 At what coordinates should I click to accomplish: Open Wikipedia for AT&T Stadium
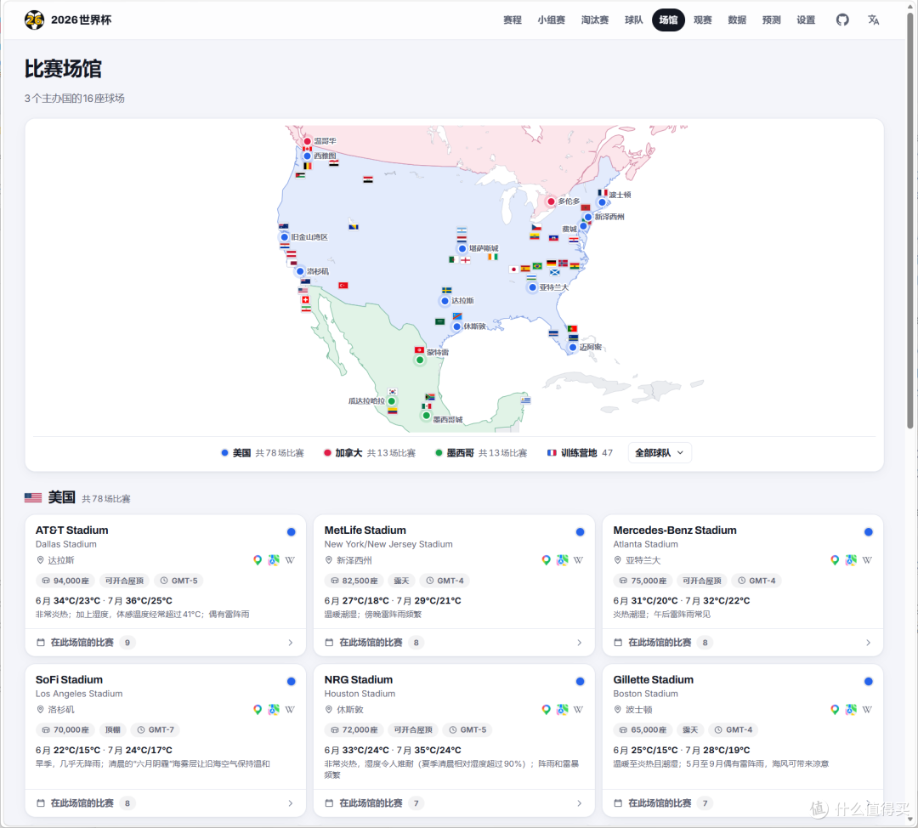click(290, 560)
